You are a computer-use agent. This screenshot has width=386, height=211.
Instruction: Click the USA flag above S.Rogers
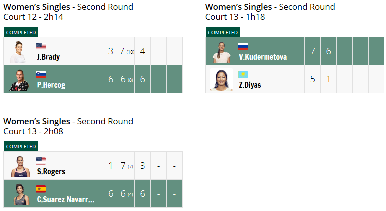41,161
